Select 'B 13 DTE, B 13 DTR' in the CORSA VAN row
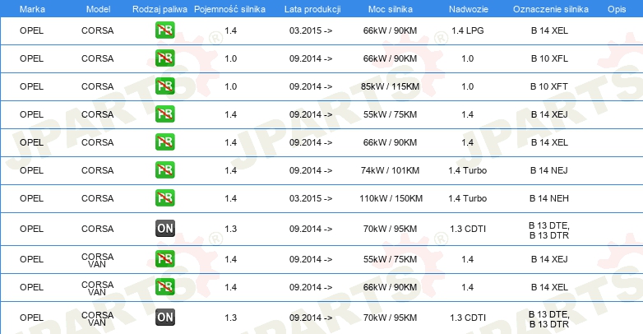 point(549,319)
